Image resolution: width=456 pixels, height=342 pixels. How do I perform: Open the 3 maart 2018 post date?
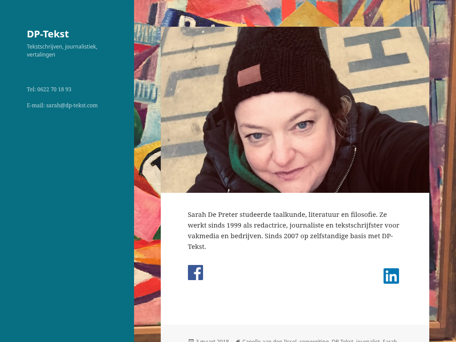click(212, 341)
